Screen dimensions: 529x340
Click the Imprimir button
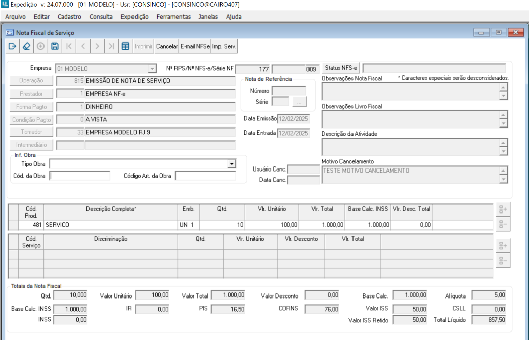[144, 46]
